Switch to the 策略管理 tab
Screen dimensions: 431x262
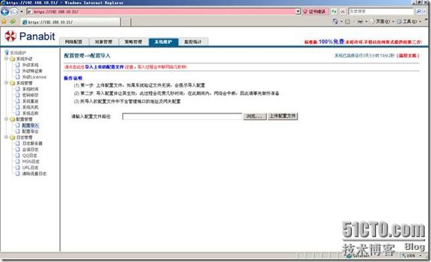(133, 42)
